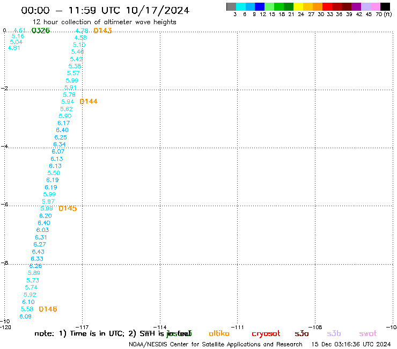
Task: Click the orange altika satellite label
Action: tap(219, 333)
